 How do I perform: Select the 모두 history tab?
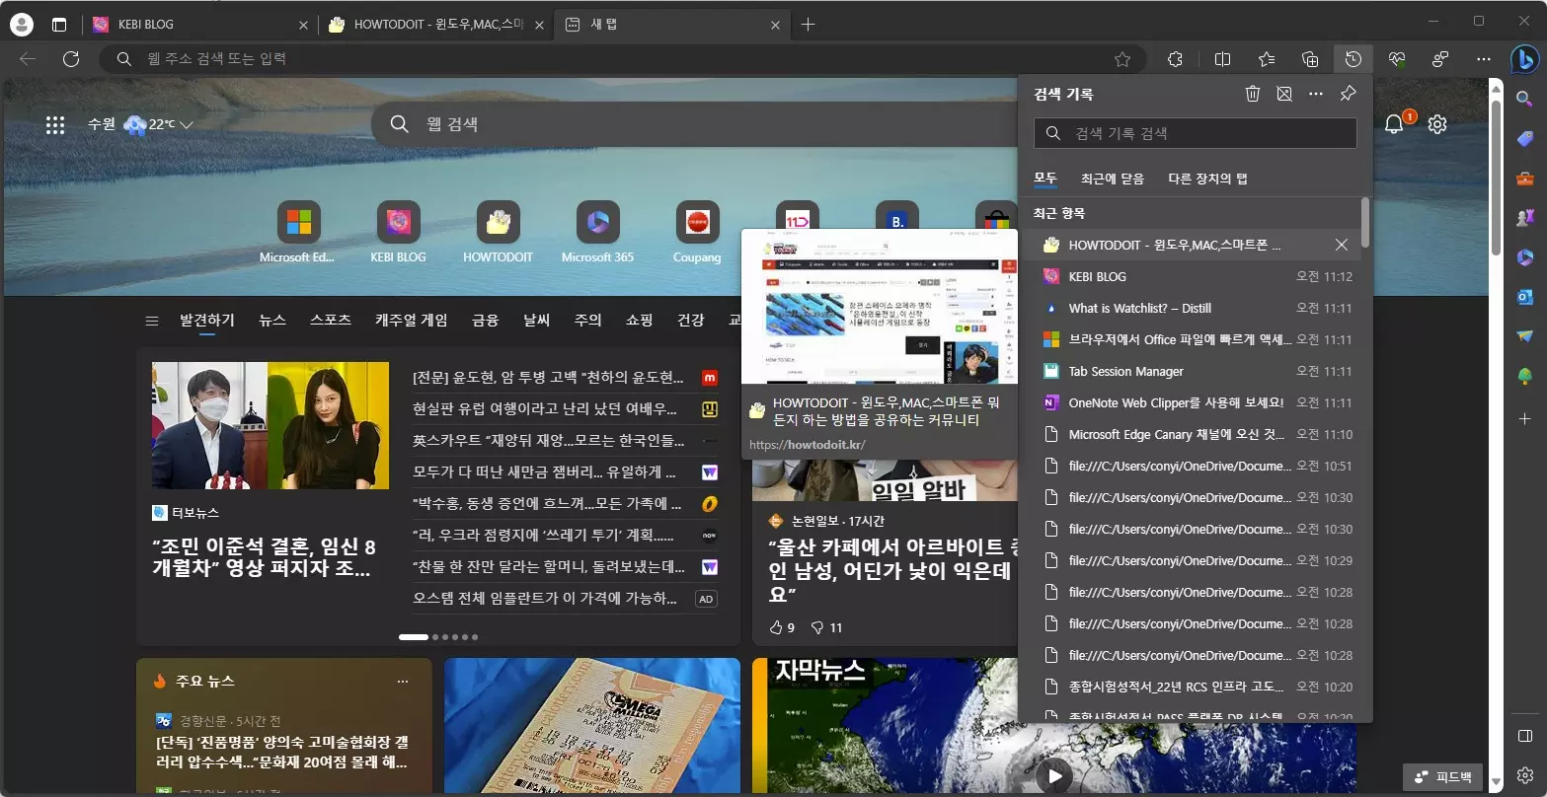point(1045,179)
